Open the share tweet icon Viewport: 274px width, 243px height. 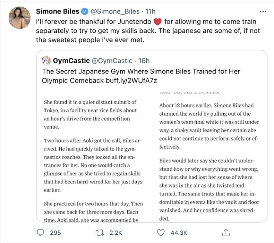tap(225, 233)
